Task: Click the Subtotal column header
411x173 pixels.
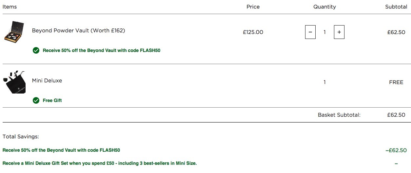Action: 396,7
